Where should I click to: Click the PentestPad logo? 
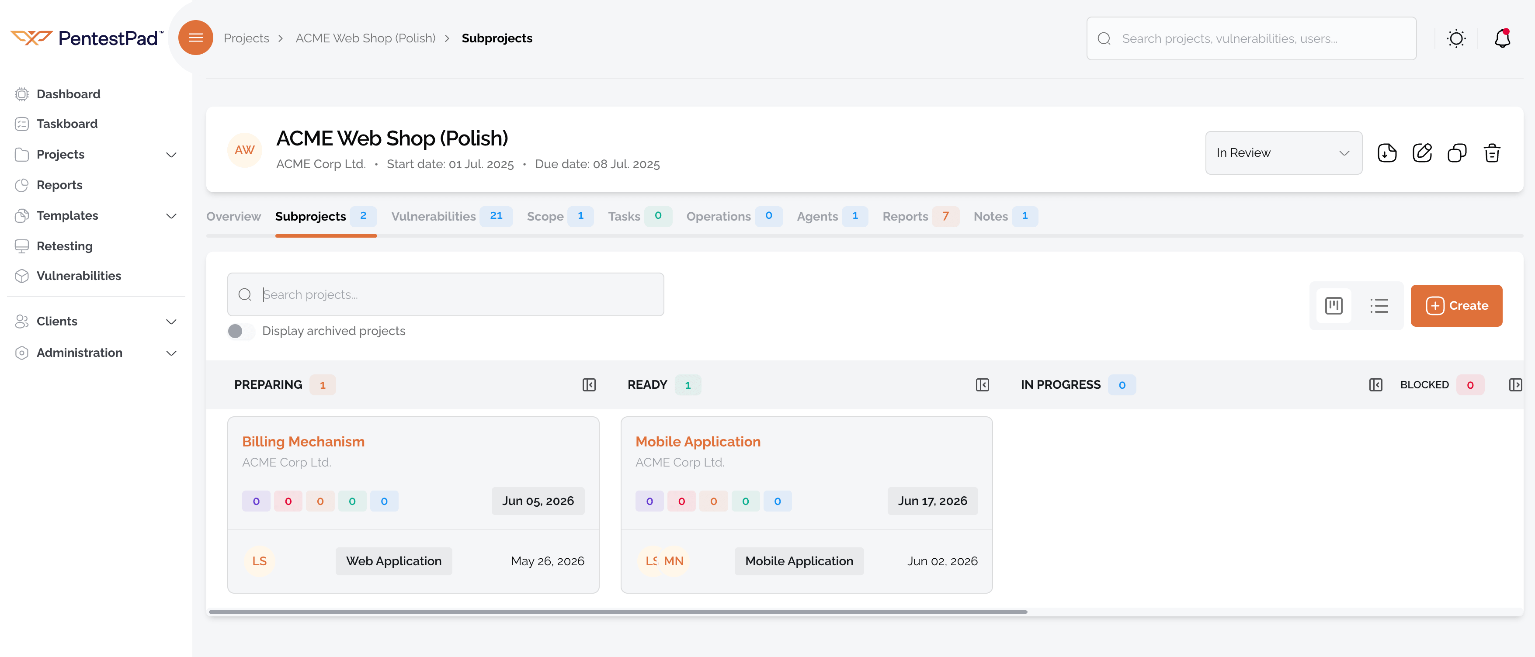[87, 38]
